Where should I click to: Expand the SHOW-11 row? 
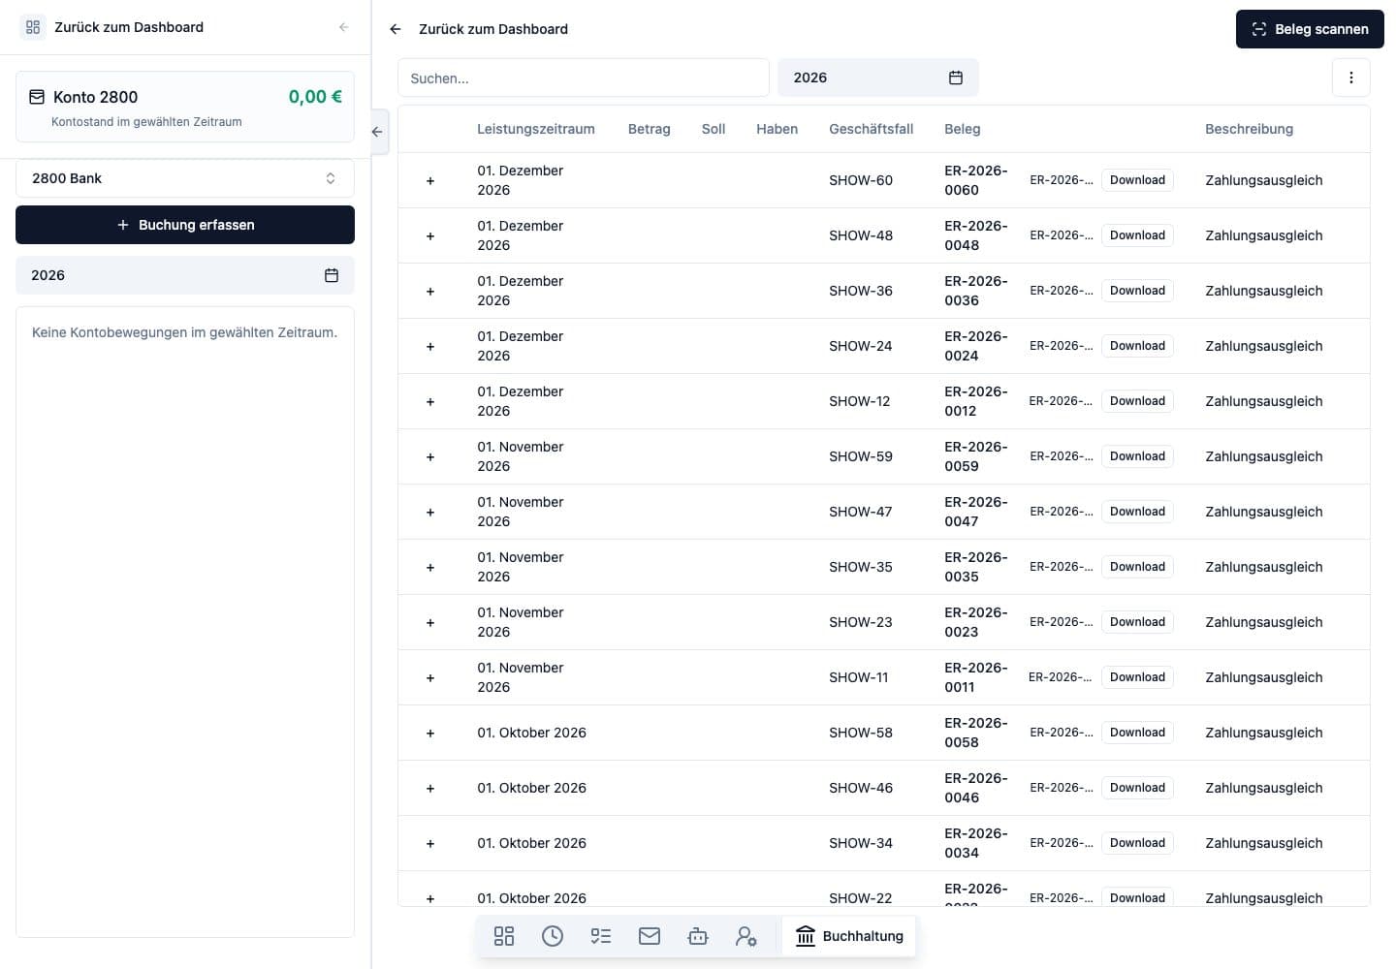point(430,678)
